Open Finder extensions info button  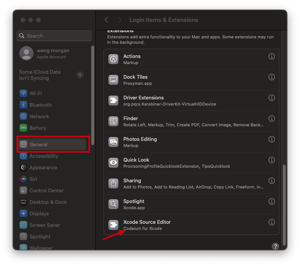tap(272, 119)
